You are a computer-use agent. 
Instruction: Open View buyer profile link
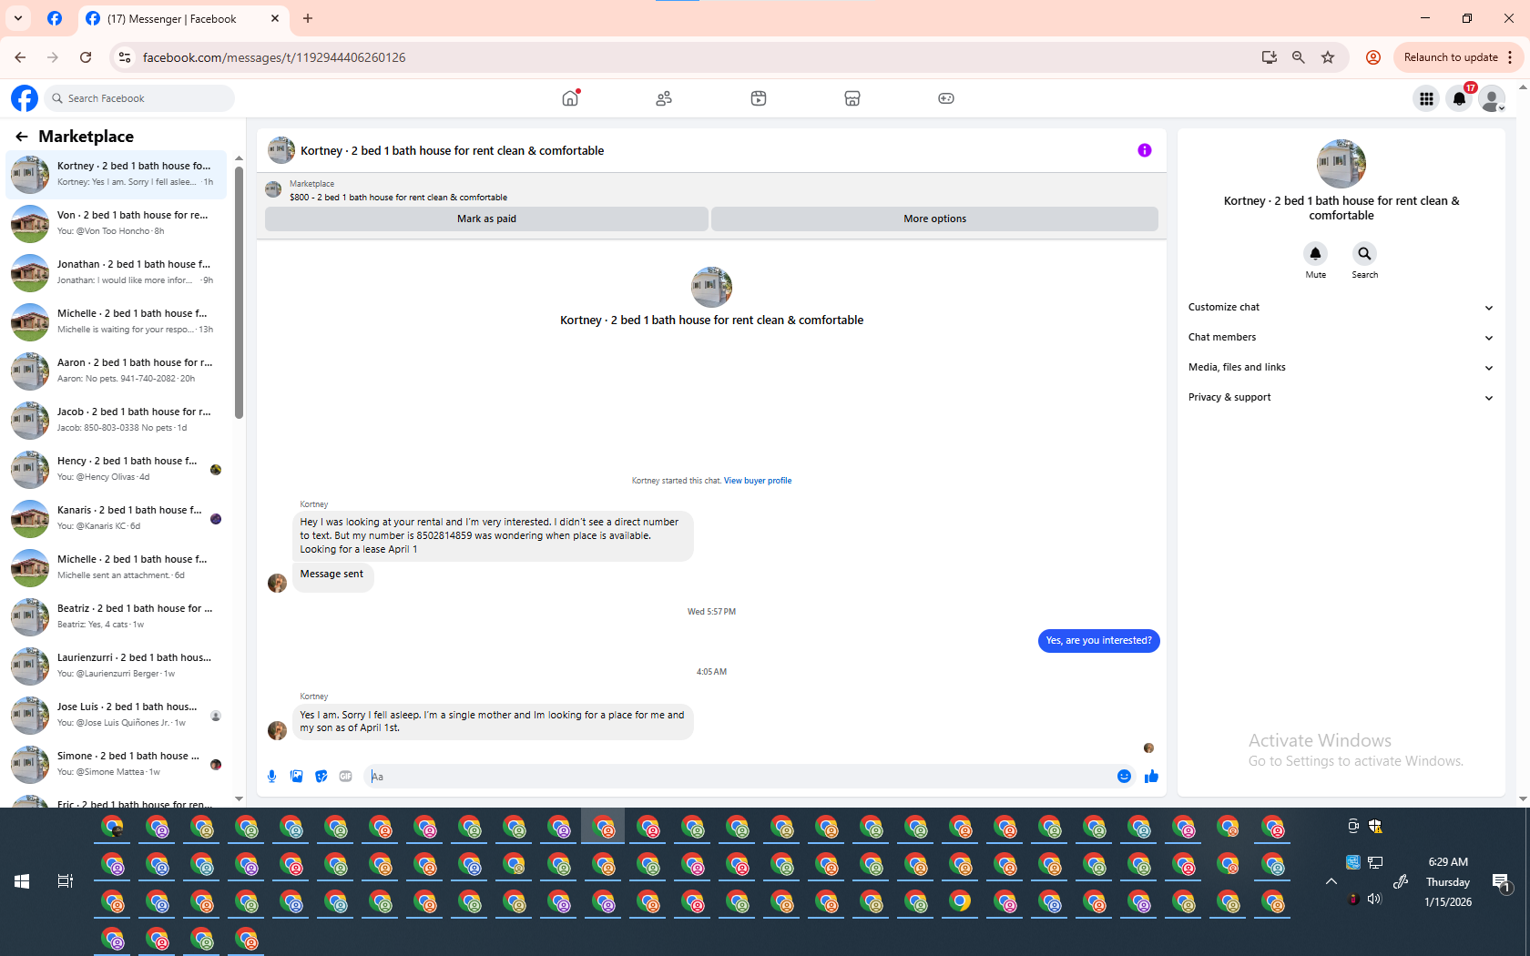pos(758,481)
